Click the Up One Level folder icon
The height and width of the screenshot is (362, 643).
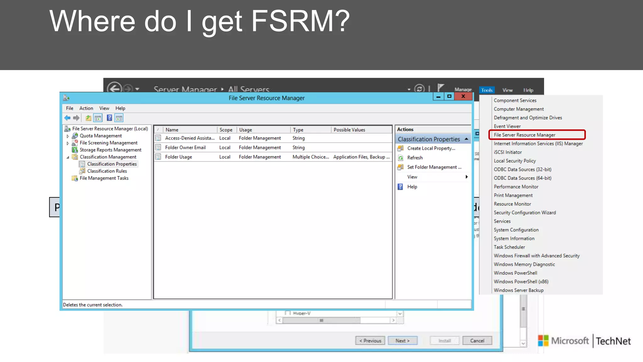click(x=89, y=118)
